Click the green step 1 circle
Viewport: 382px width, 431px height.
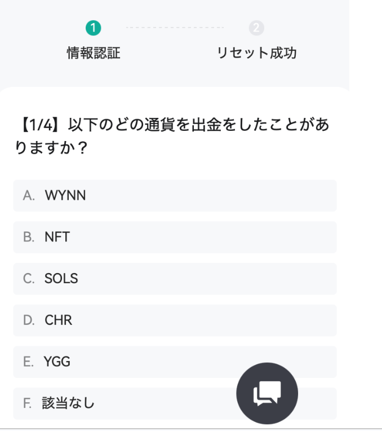94,28
